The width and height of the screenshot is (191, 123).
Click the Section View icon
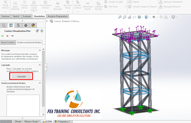point(134,17)
